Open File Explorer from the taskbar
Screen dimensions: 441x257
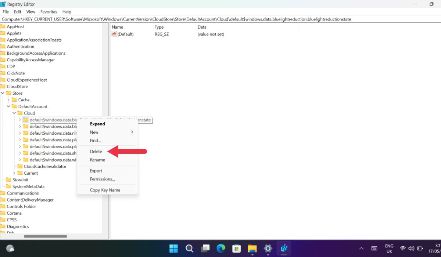252,249
